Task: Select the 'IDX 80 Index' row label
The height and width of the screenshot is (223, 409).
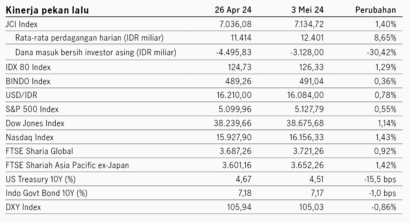Action: pyautogui.click(x=28, y=67)
